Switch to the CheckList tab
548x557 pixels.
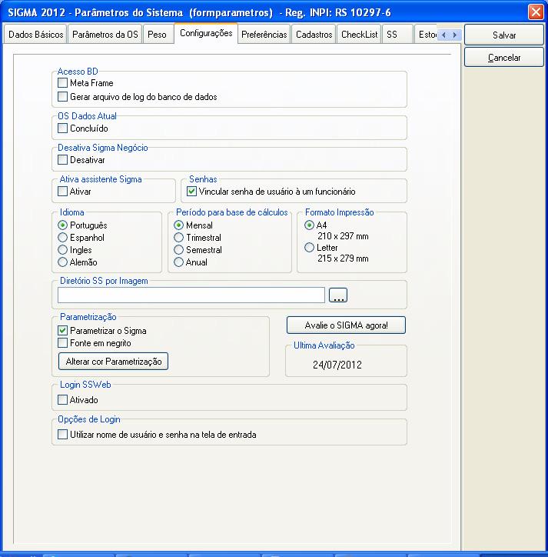click(359, 35)
